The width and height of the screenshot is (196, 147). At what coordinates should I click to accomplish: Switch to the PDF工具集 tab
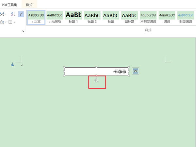(x=9, y=5)
